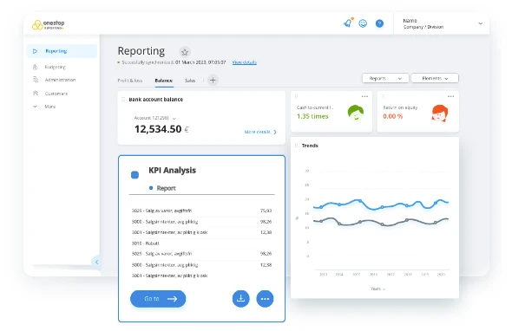
Task: Open the smiley feedback icon
Action: click(363, 23)
